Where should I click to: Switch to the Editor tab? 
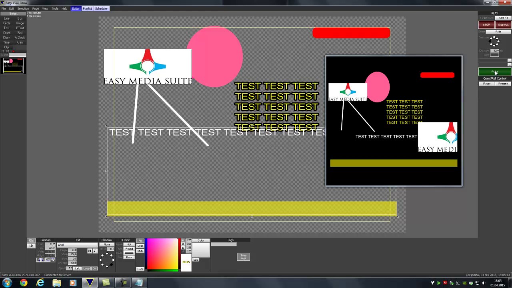(x=76, y=8)
